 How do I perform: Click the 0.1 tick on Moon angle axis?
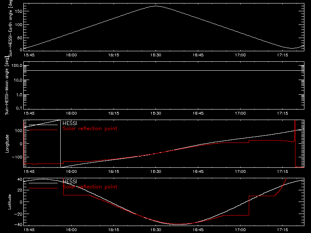point(19,108)
